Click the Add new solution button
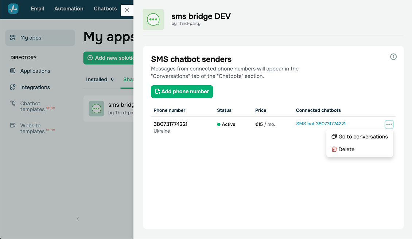Image resolution: width=412 pixels, height=239 pixels. pyautogui.click(x=109, y=58)
